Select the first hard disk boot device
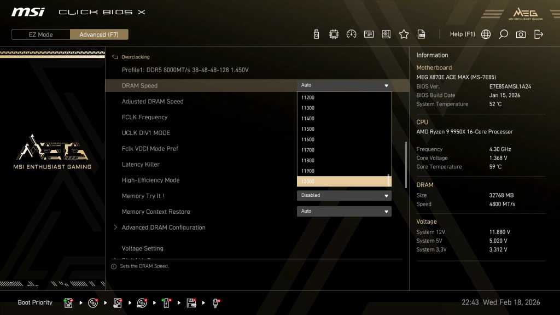Screen dimensions: 560x315 point(68,303)
